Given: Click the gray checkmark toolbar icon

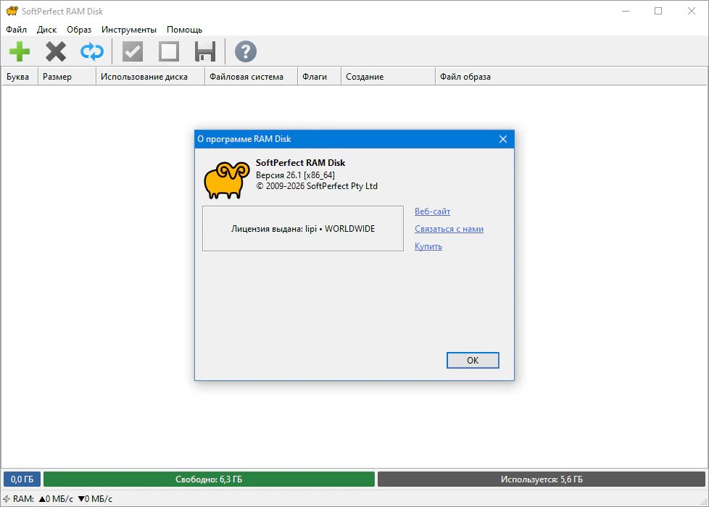Looking at the screenshot, I should [x=133, y=51].
